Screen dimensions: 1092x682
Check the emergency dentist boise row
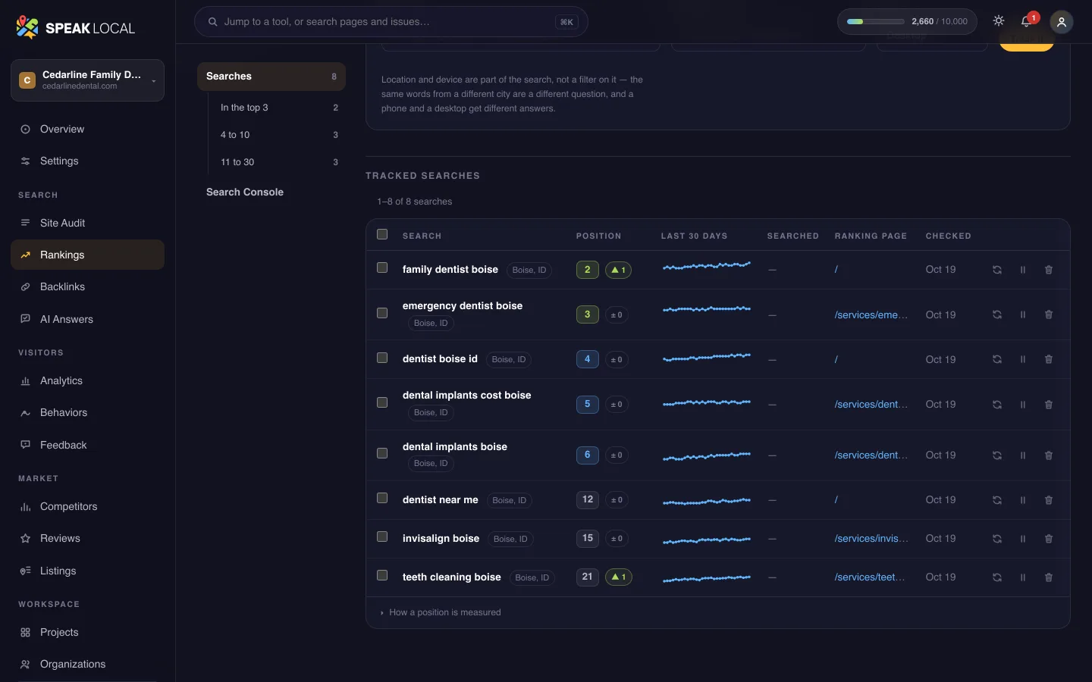coord(382,313)
